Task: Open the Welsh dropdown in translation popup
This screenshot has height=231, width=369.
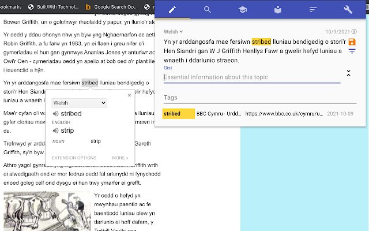Action: point(79,103)
